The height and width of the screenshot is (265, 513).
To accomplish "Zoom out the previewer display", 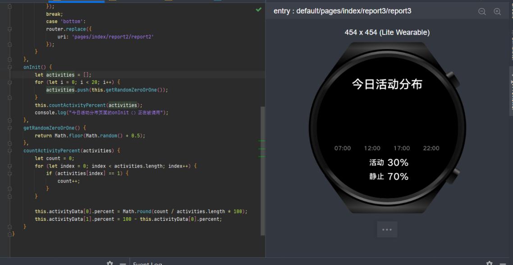I will click(x=482, y=12).
